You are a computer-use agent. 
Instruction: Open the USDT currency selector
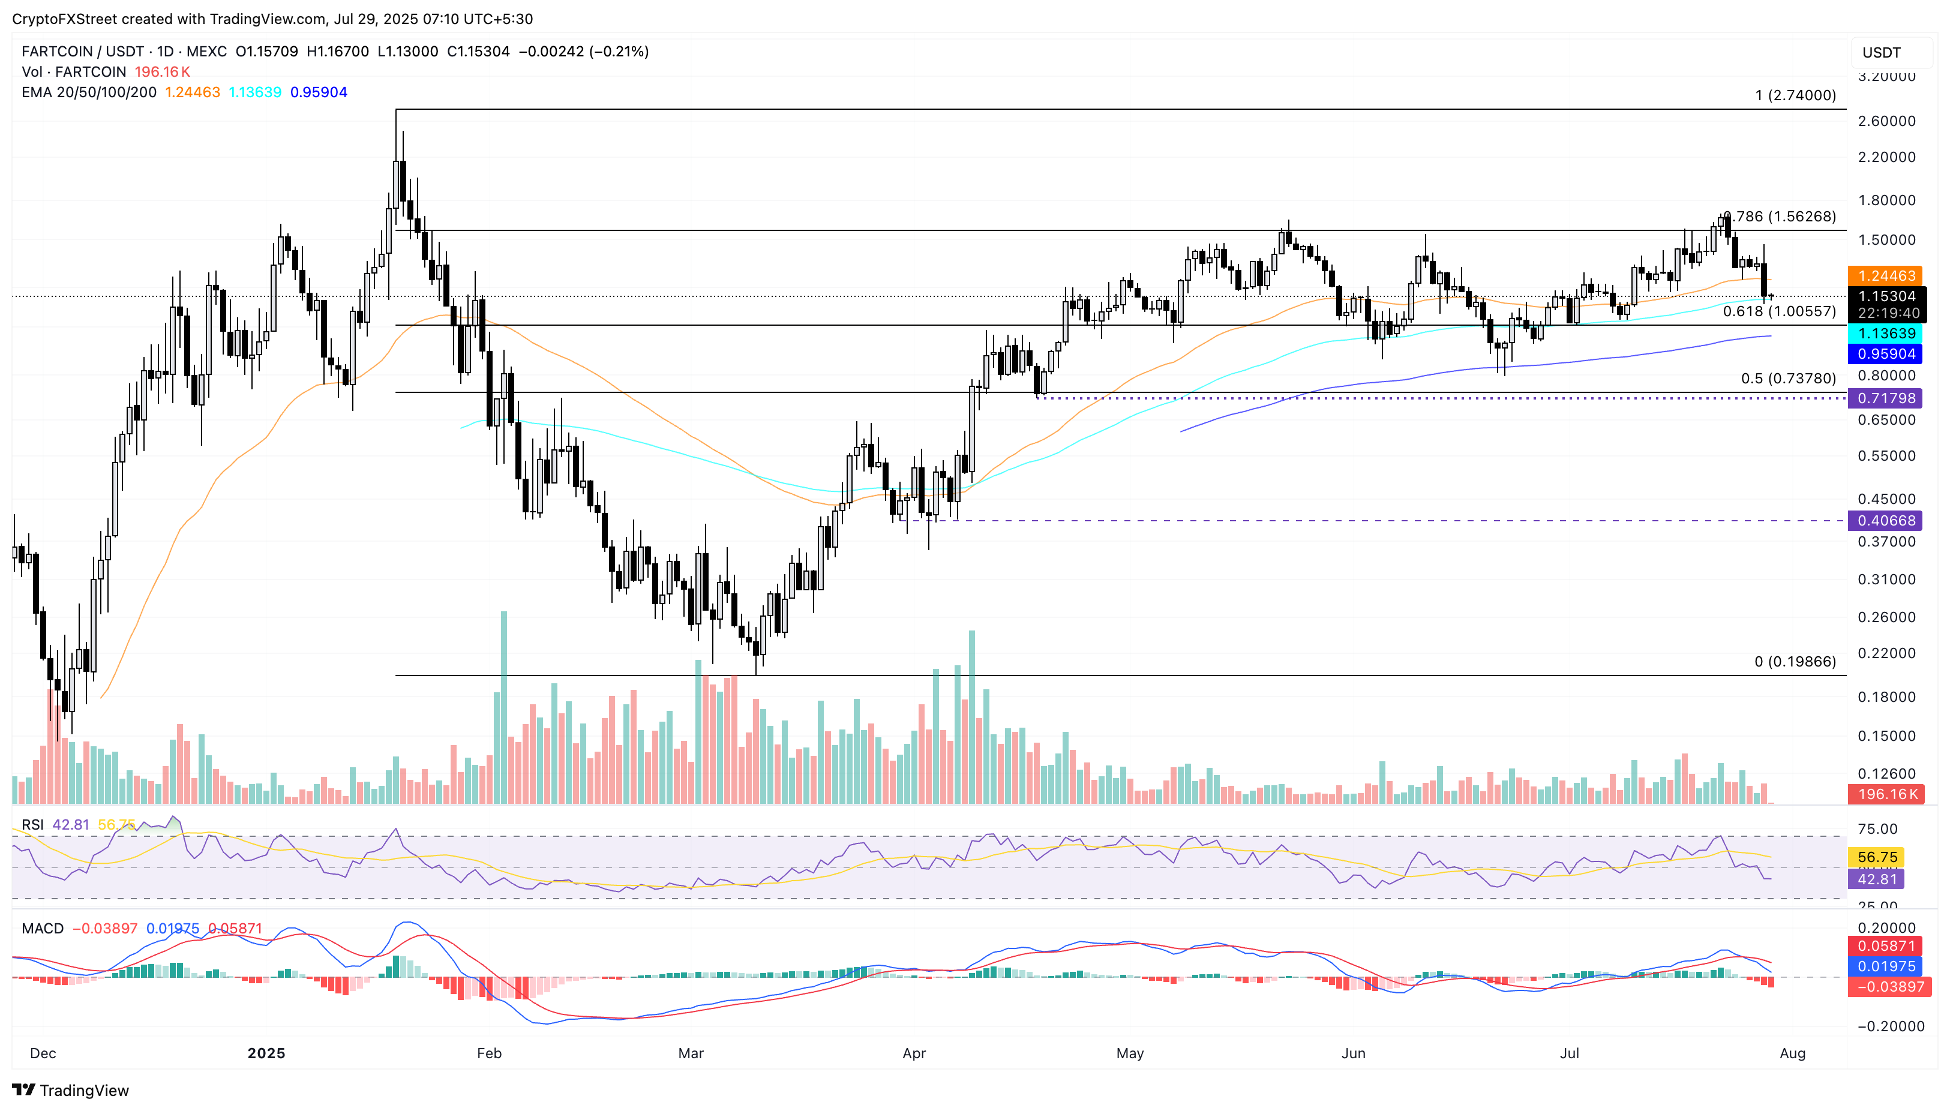point(1890,53)
